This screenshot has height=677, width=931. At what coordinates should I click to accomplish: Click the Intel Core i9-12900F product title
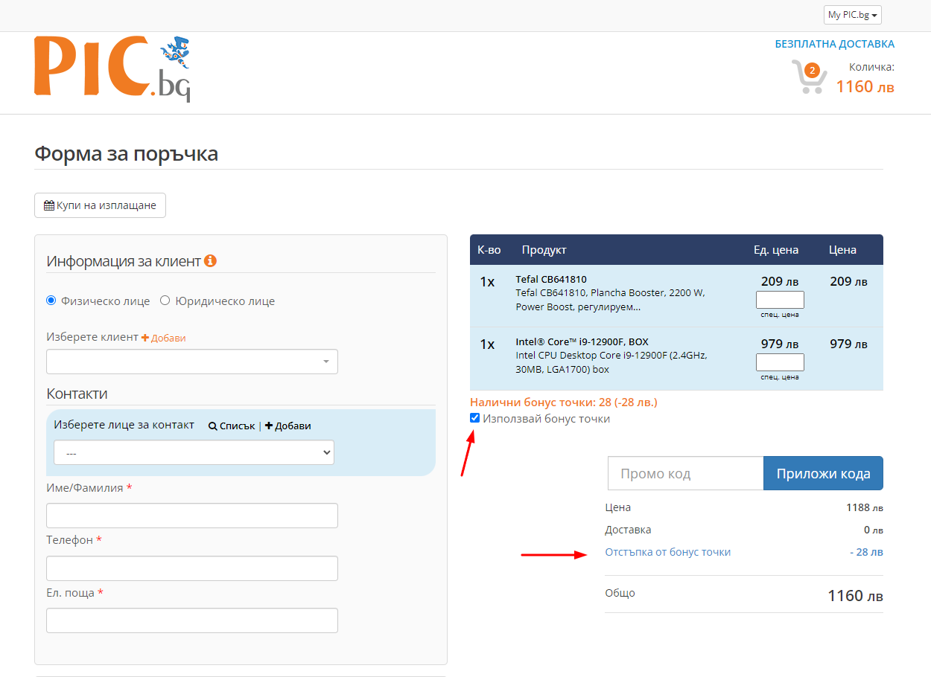582,342
